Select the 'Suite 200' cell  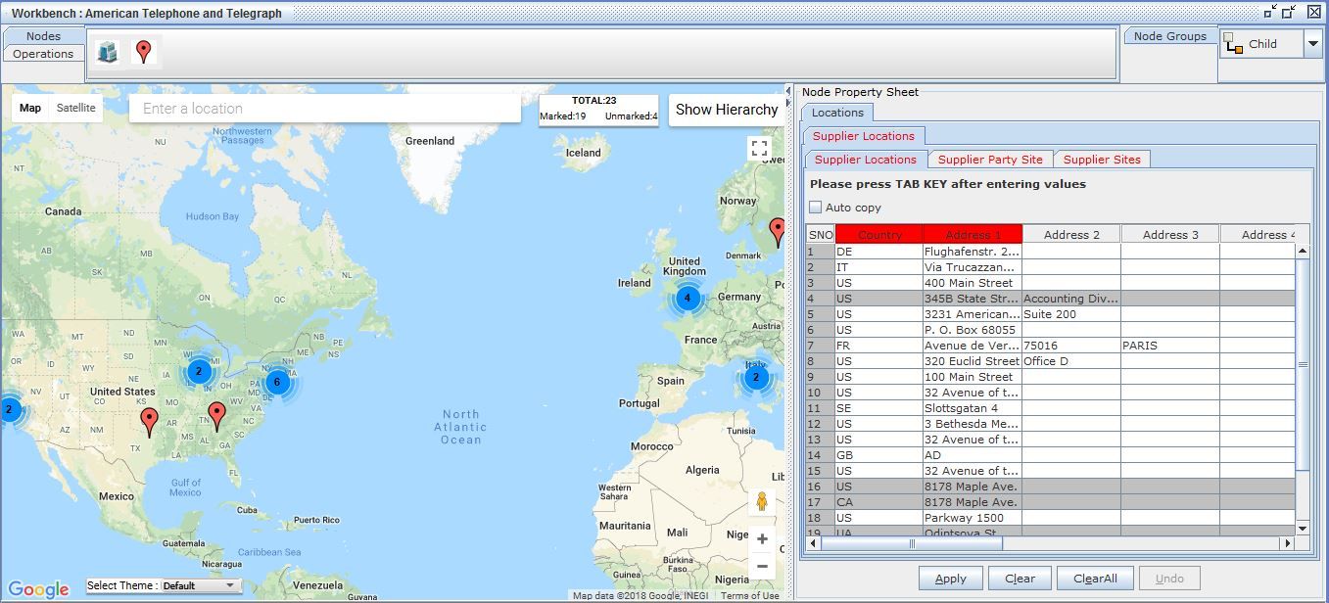coord(1071,314)
